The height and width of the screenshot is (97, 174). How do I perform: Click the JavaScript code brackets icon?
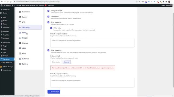click(x=20, y=27)
